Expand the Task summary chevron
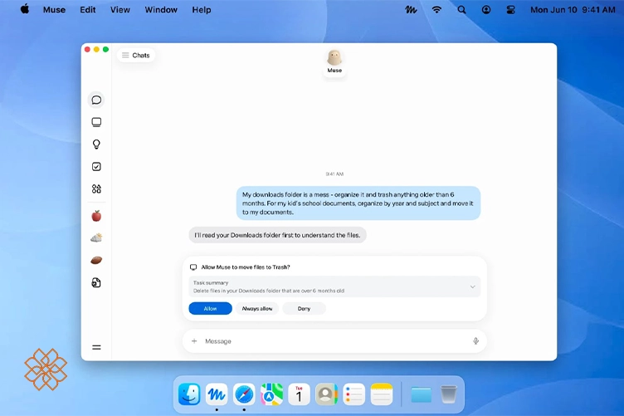 click(472, 286)
